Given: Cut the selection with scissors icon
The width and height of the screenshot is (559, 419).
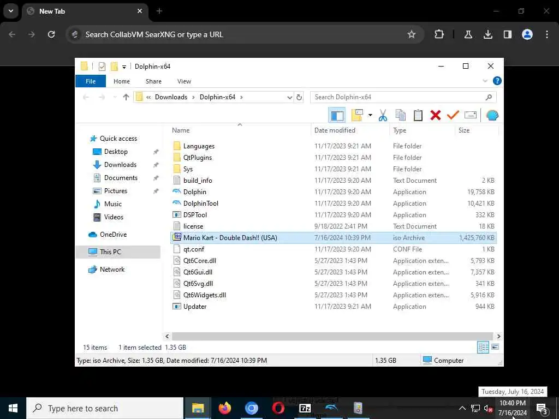Looking at the screenshot, I should click(383, 116).
